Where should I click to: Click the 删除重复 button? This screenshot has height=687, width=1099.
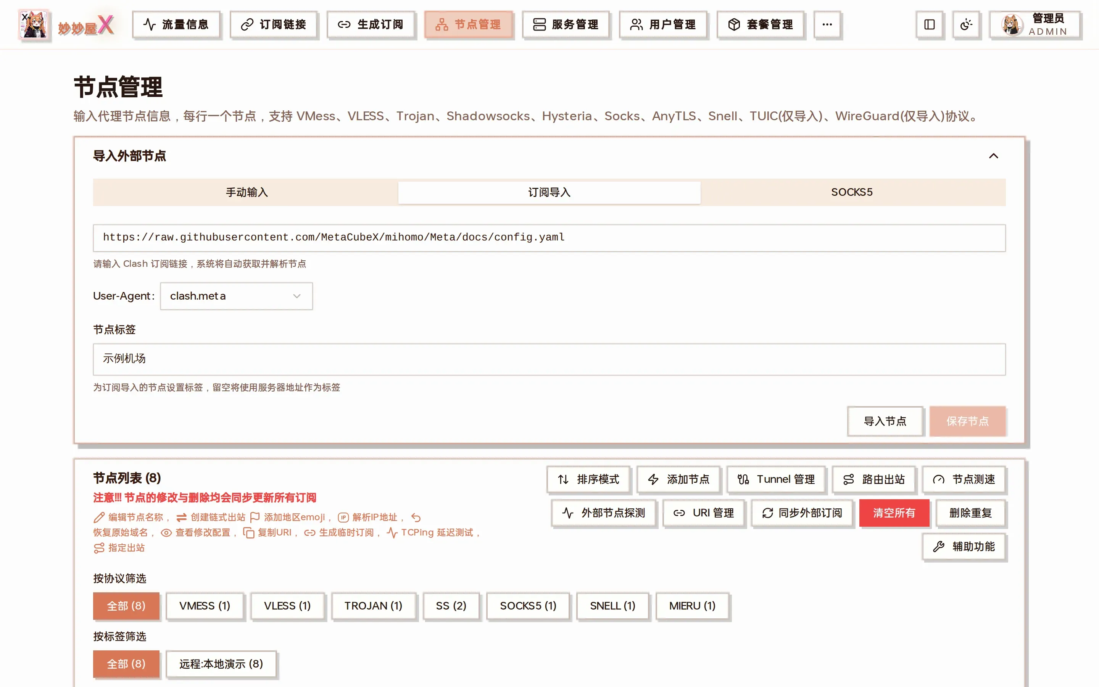(970, 513)
